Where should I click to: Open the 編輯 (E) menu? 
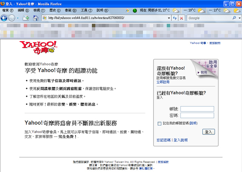point(23,10)
